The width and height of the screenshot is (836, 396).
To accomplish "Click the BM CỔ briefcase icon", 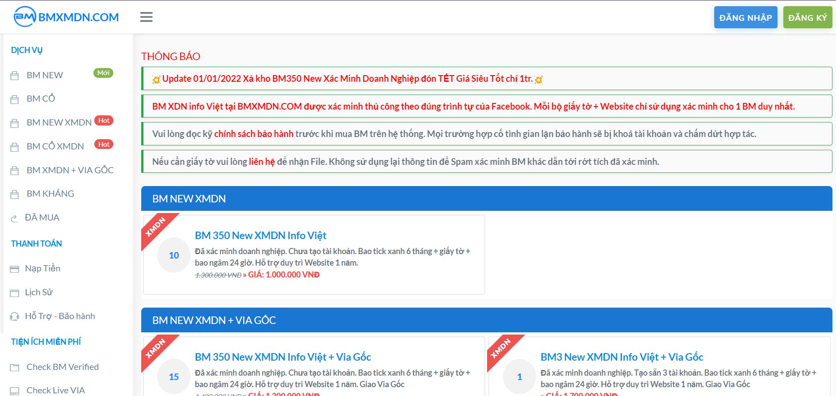I will (x=15, y=99).
